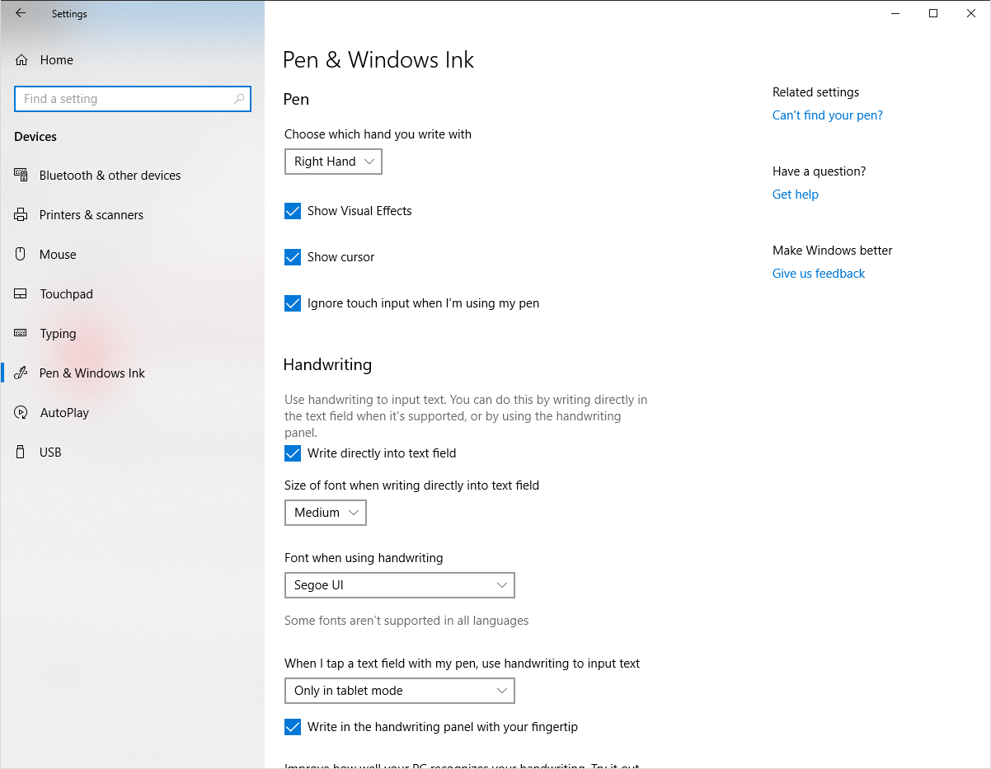Click 'Font when using handwriting' label
This screenshot has height=769, width=991.
tap(364, 558)
